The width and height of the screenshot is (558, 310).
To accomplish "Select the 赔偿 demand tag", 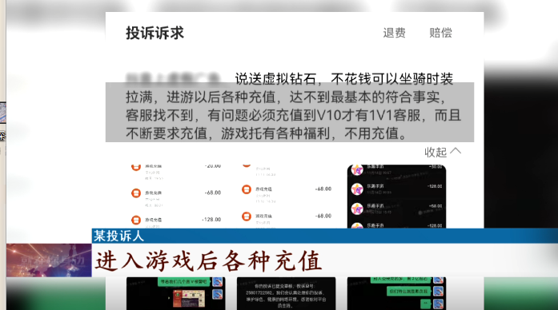I will coord(440,33).
